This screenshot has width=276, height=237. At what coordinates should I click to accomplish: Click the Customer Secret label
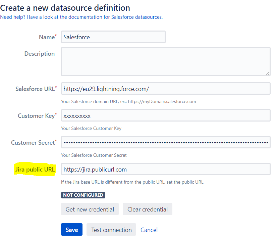pos(33,143)
